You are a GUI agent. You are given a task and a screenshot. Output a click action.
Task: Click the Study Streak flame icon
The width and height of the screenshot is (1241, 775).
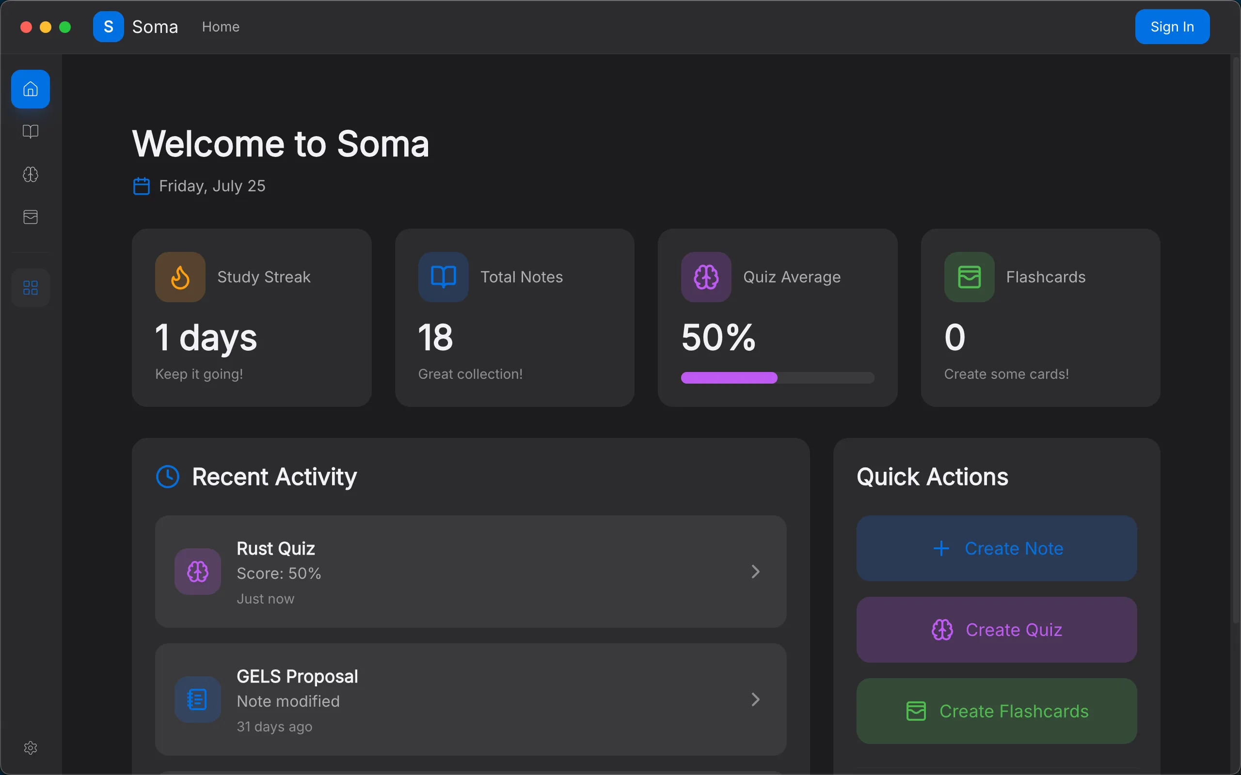click(x=180, y=277)
